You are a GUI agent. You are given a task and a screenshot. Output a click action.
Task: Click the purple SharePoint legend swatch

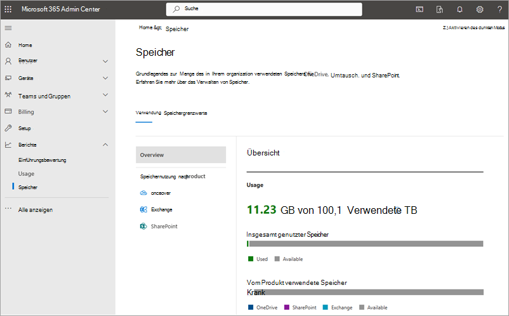(287, 307)
